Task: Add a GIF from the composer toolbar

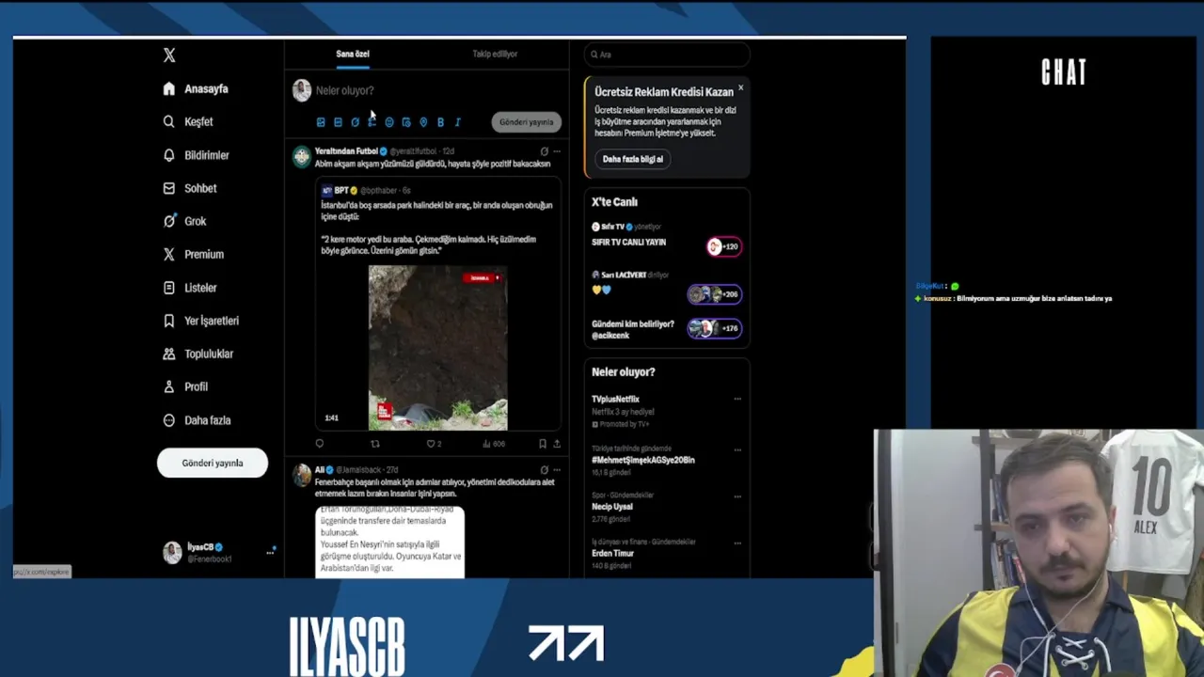Action: click(338, 122)
